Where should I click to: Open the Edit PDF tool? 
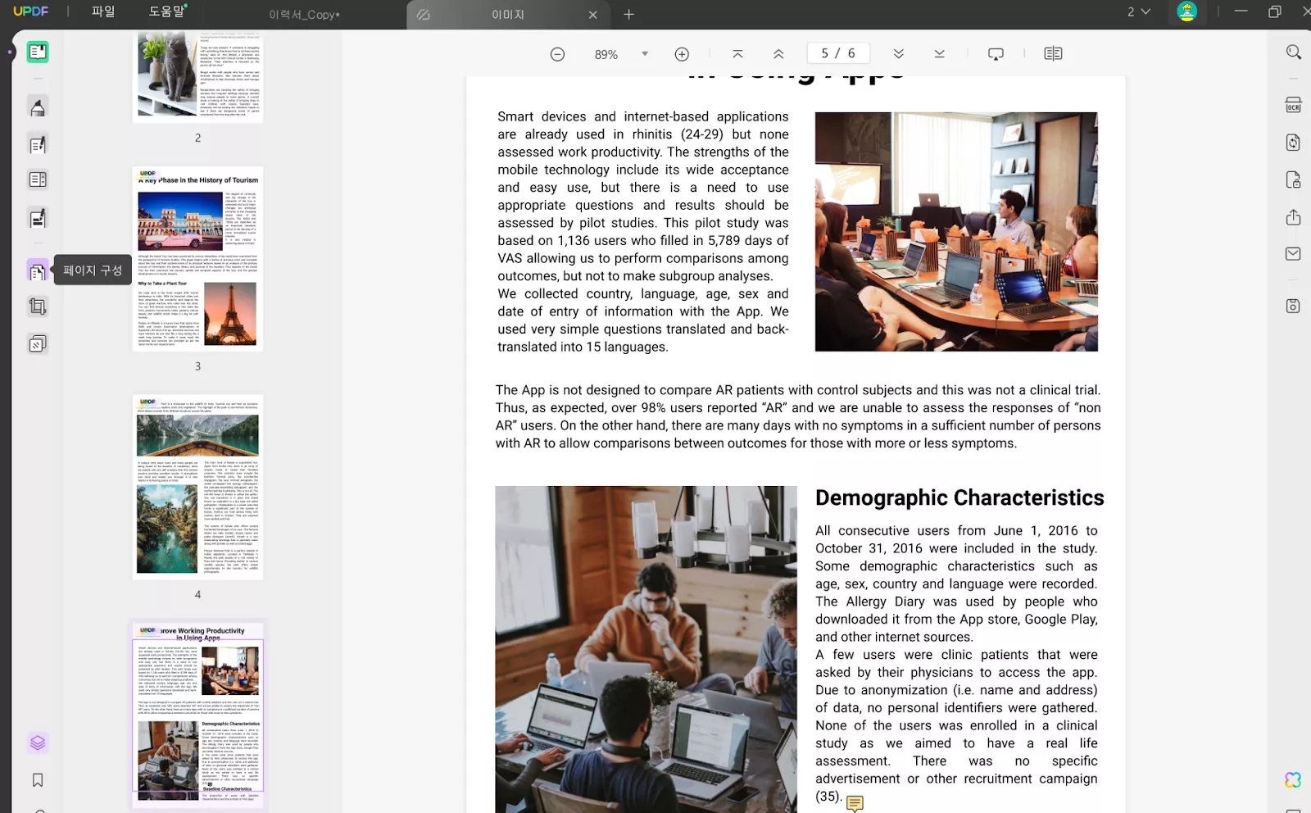coord(38,145)
